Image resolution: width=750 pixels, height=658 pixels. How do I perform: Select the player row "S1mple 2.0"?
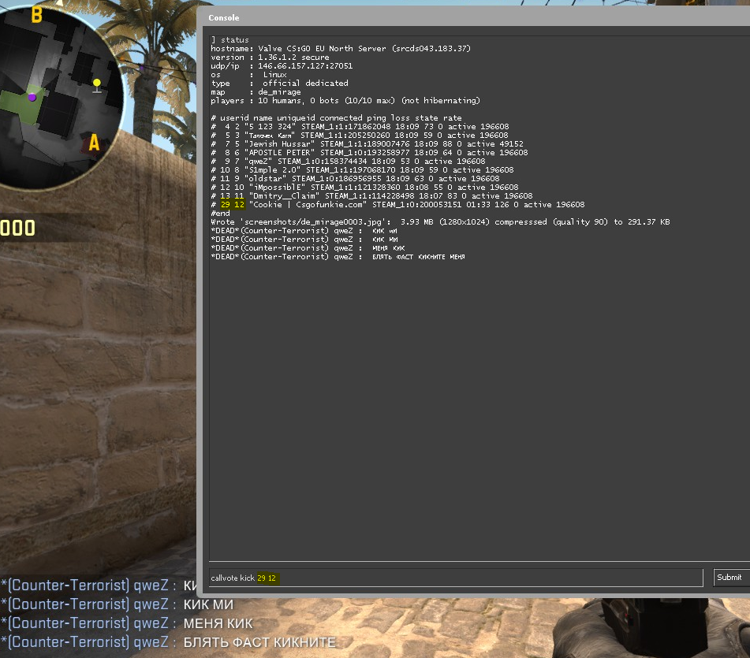(x=362, y=169)
